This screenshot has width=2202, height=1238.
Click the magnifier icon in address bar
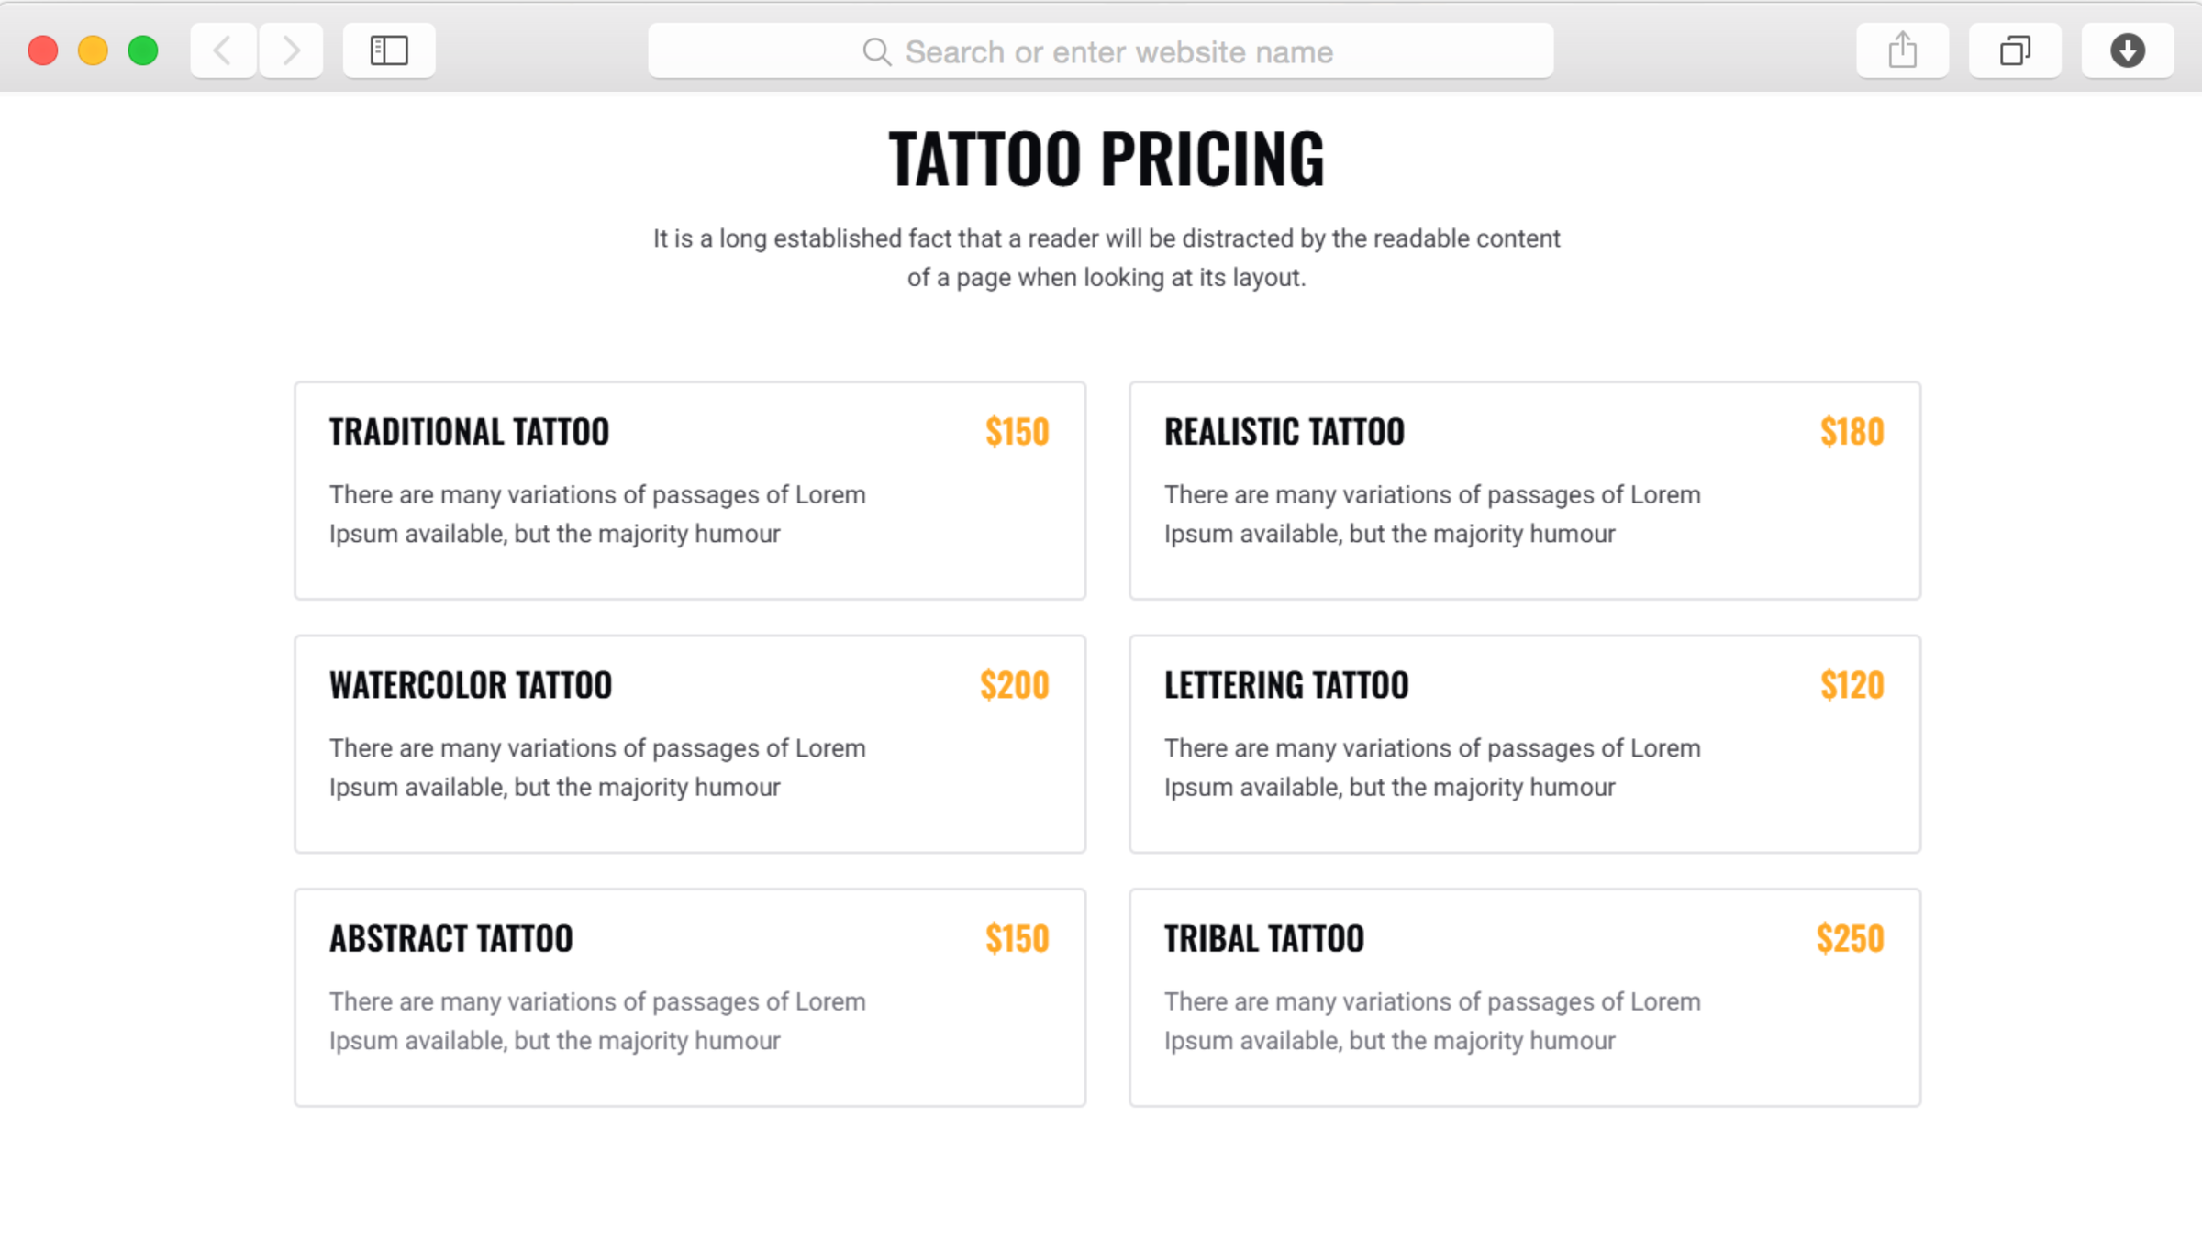(876, 52)
